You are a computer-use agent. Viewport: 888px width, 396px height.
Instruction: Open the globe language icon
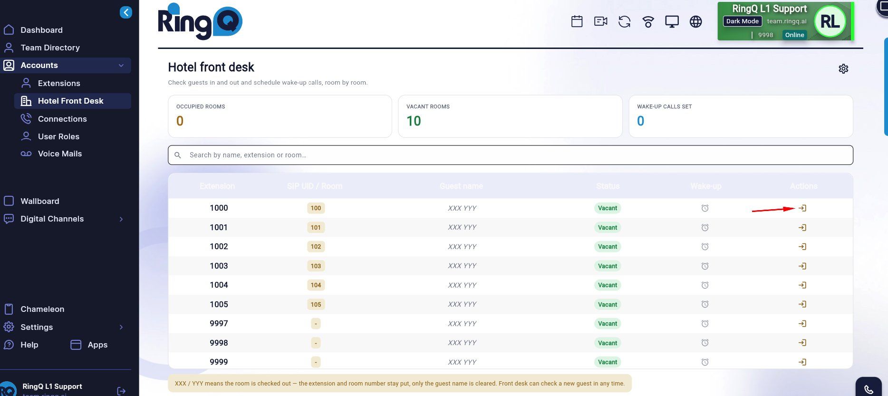[695, 21]
